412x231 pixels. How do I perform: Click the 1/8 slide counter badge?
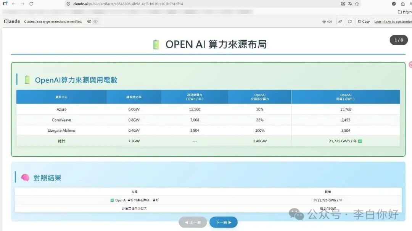[399, 40]
